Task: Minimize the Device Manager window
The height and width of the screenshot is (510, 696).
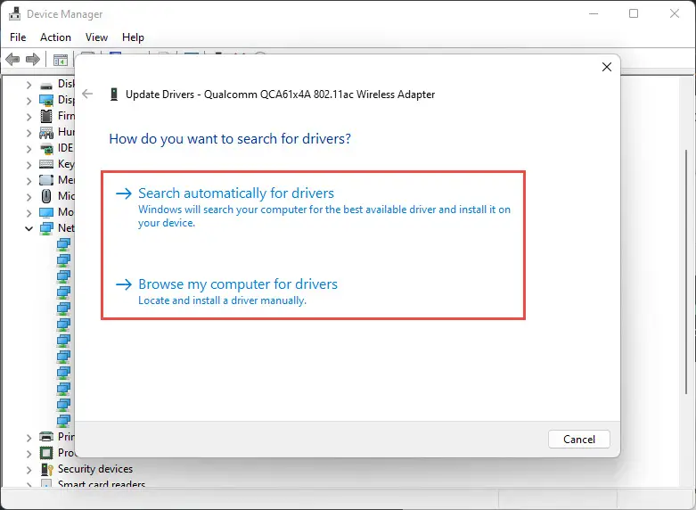Action: (x=593, y=13)
